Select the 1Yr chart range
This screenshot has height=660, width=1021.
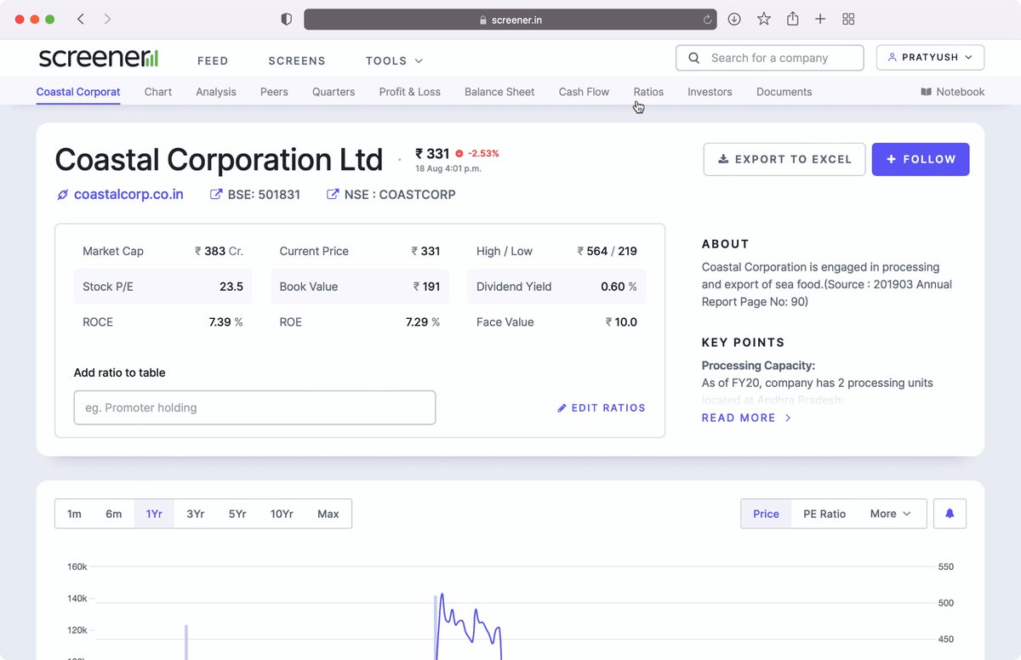click(154, 514)
